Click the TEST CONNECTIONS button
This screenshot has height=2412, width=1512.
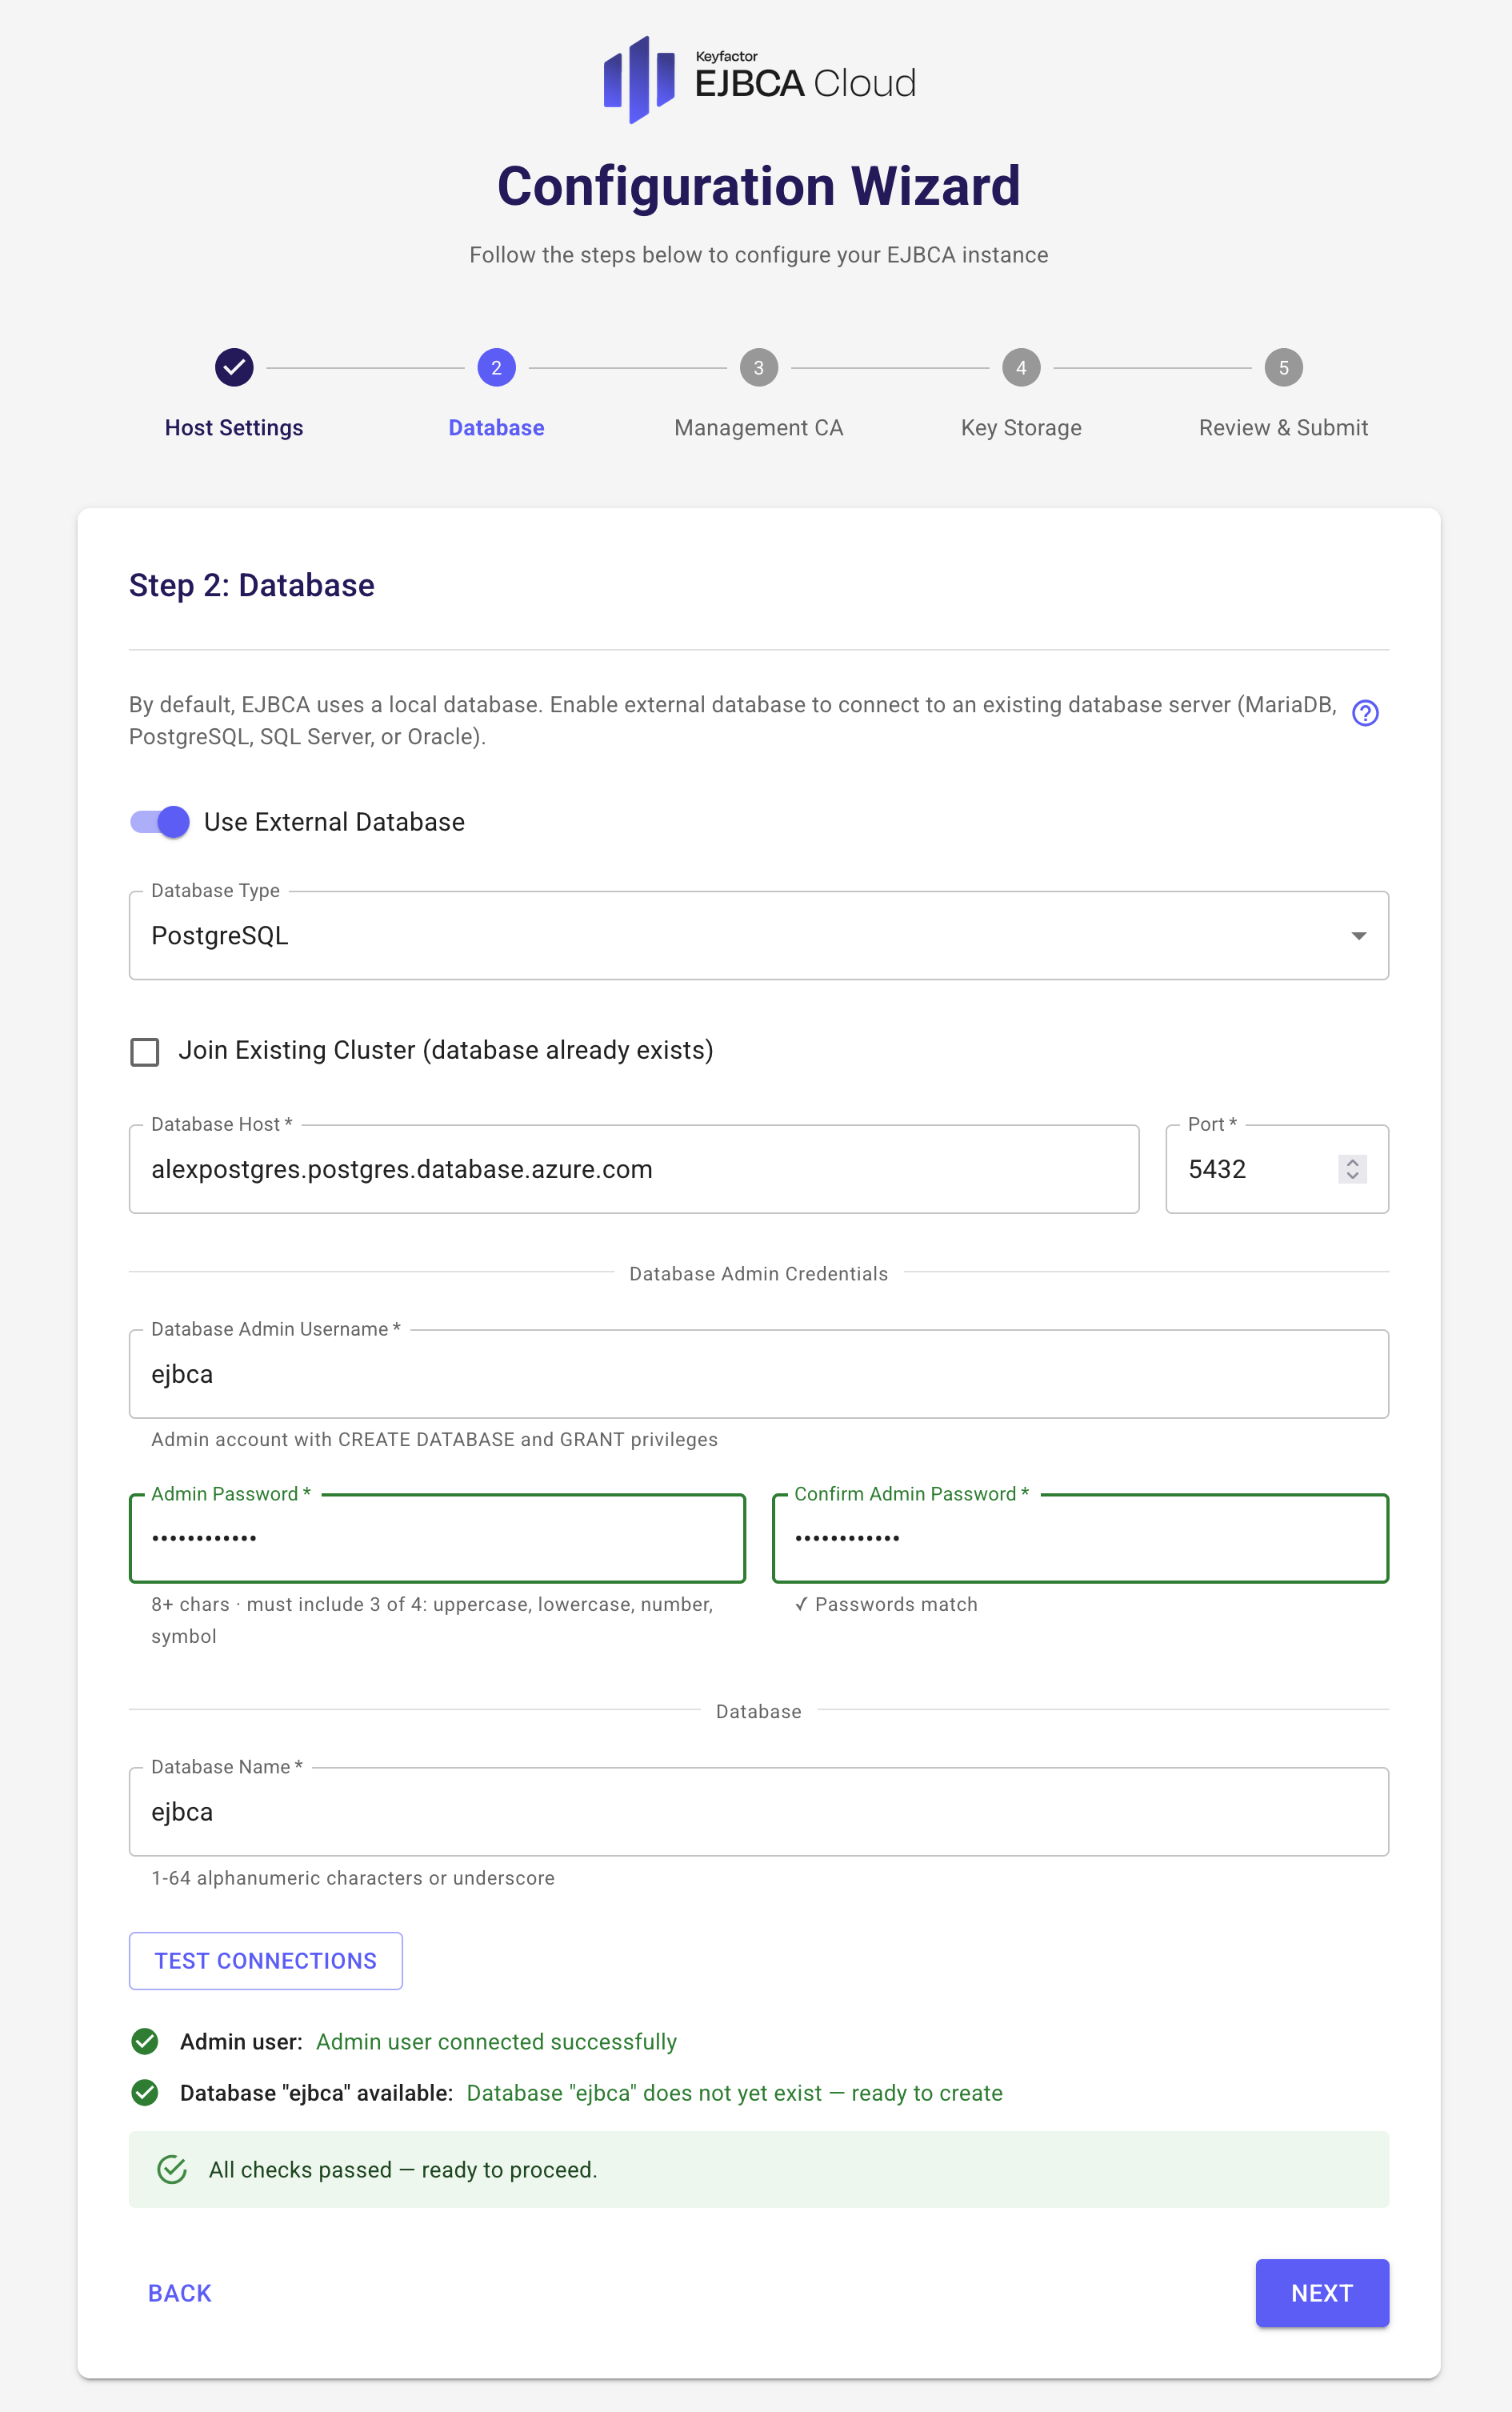(x=266, y=1961)
